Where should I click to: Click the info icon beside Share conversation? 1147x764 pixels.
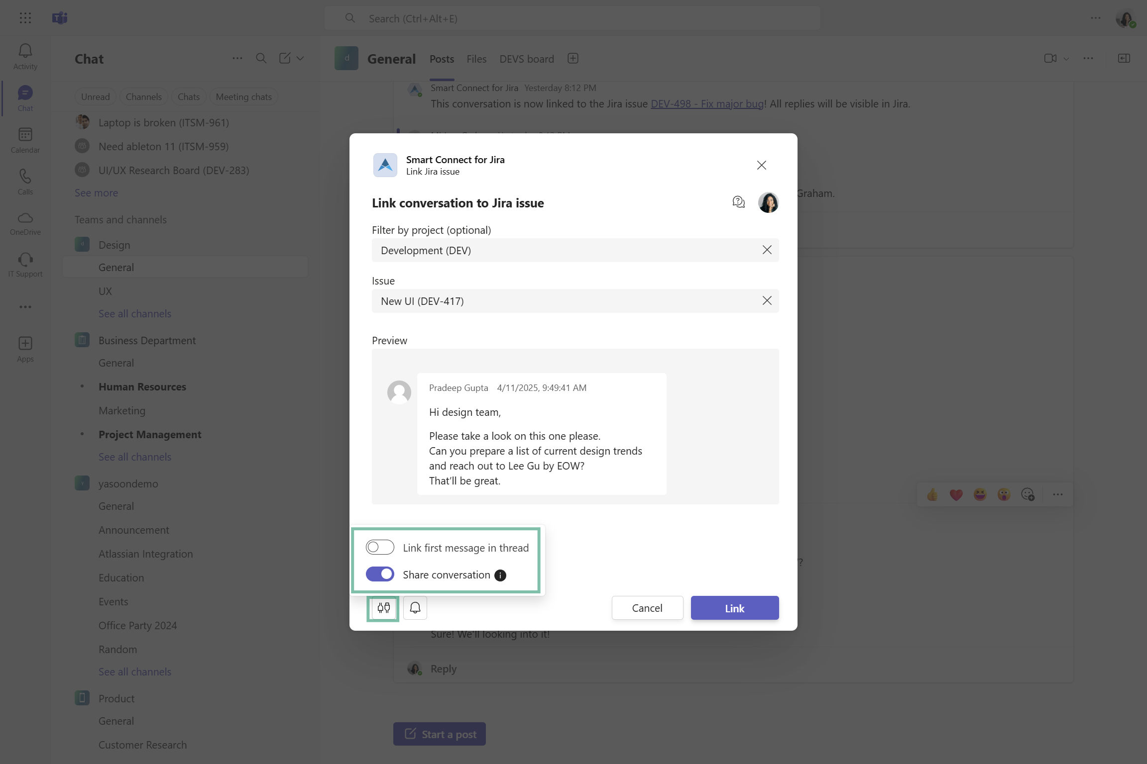[x=500, y=575]
